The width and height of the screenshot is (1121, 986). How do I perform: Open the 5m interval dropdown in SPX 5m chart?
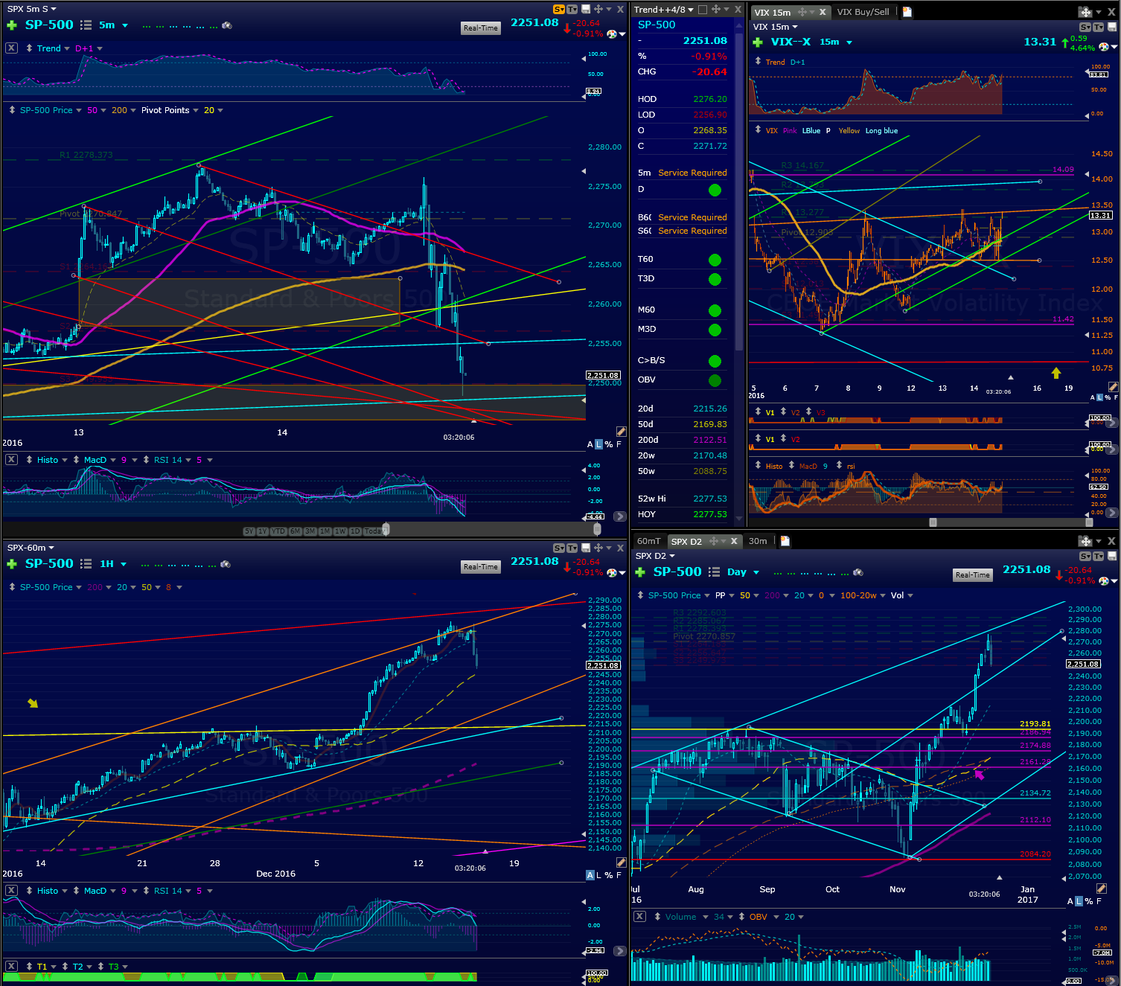click(125, 25)
